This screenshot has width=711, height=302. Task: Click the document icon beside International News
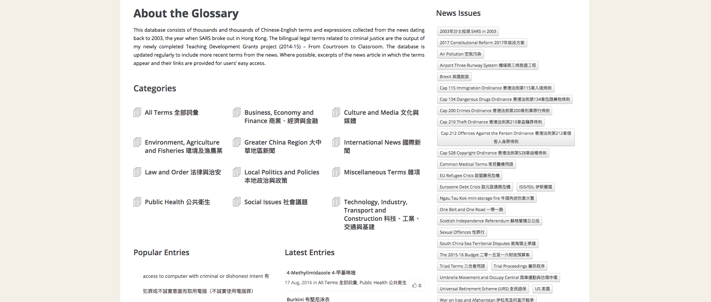point(336,142)
